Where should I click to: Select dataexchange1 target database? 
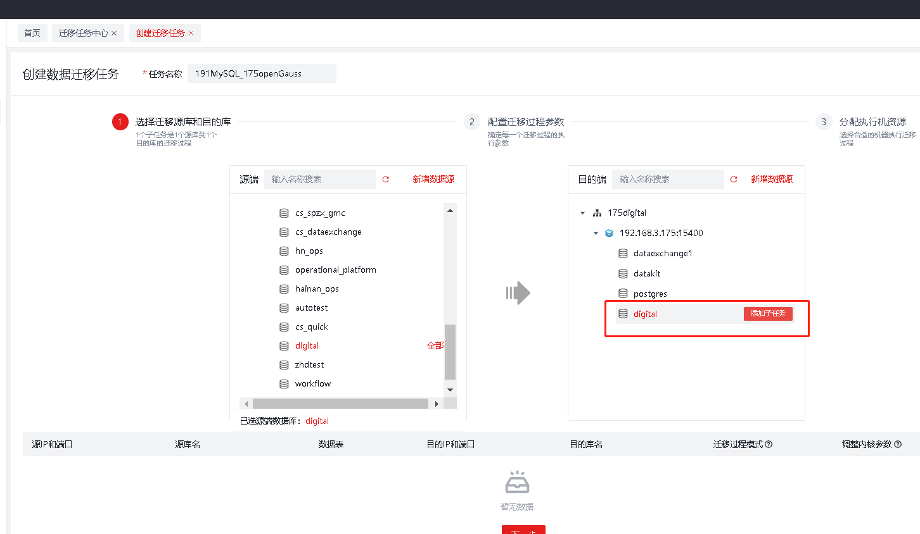coord(663,254)
